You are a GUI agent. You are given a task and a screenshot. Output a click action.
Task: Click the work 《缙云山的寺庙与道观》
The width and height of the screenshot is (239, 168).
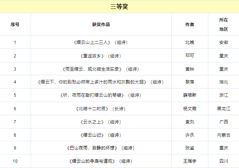click(93, 161)
